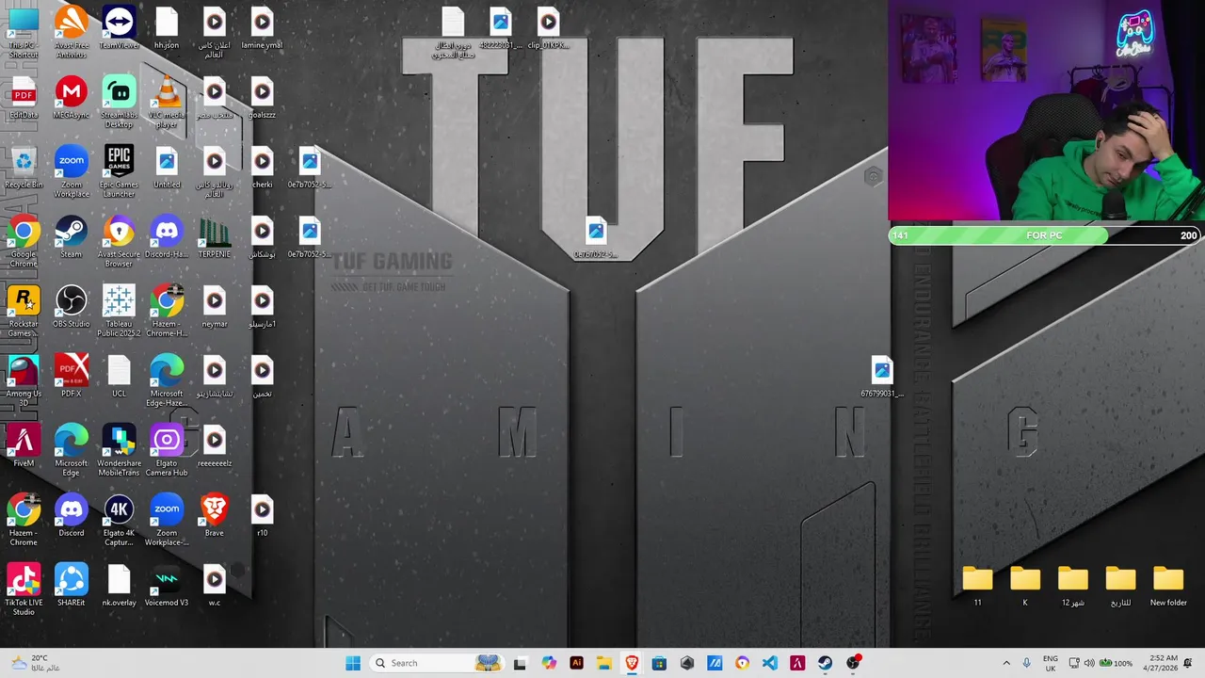This screenshot has width=1205, height=678.
Task: Select the Among Us 3D icon
Action: click(x=24, y=380)
